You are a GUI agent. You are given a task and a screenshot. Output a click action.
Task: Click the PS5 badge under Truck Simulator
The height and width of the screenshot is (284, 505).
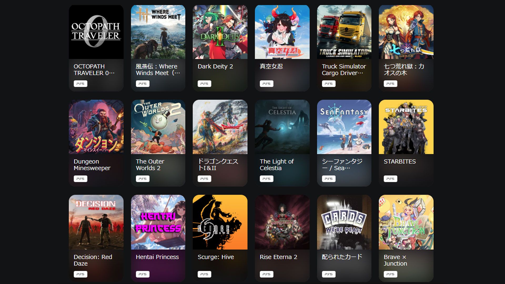[x=329, y=84]
